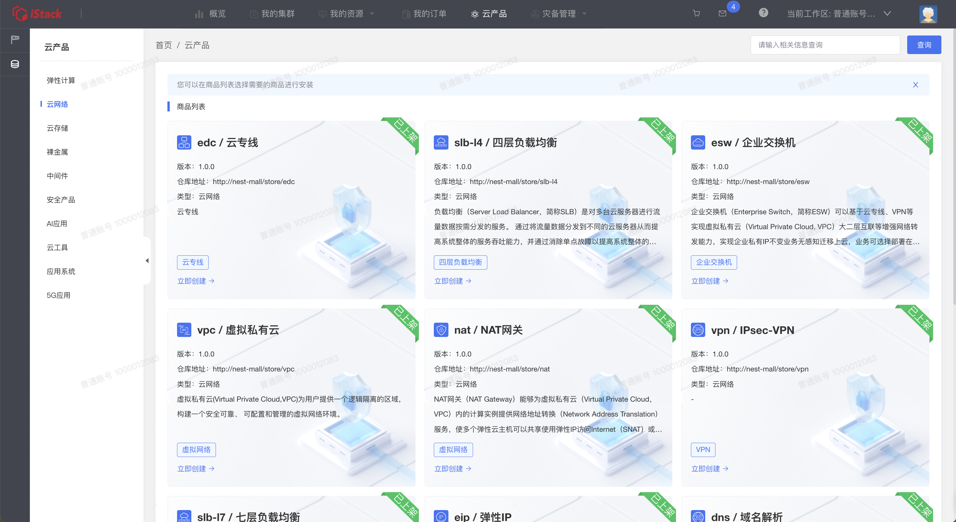
Task: Click the vpc product icon
Action: pos(184,330)
